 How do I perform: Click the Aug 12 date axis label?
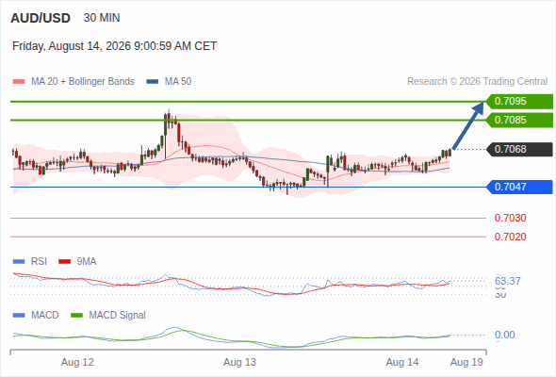(x=77, y=363)
